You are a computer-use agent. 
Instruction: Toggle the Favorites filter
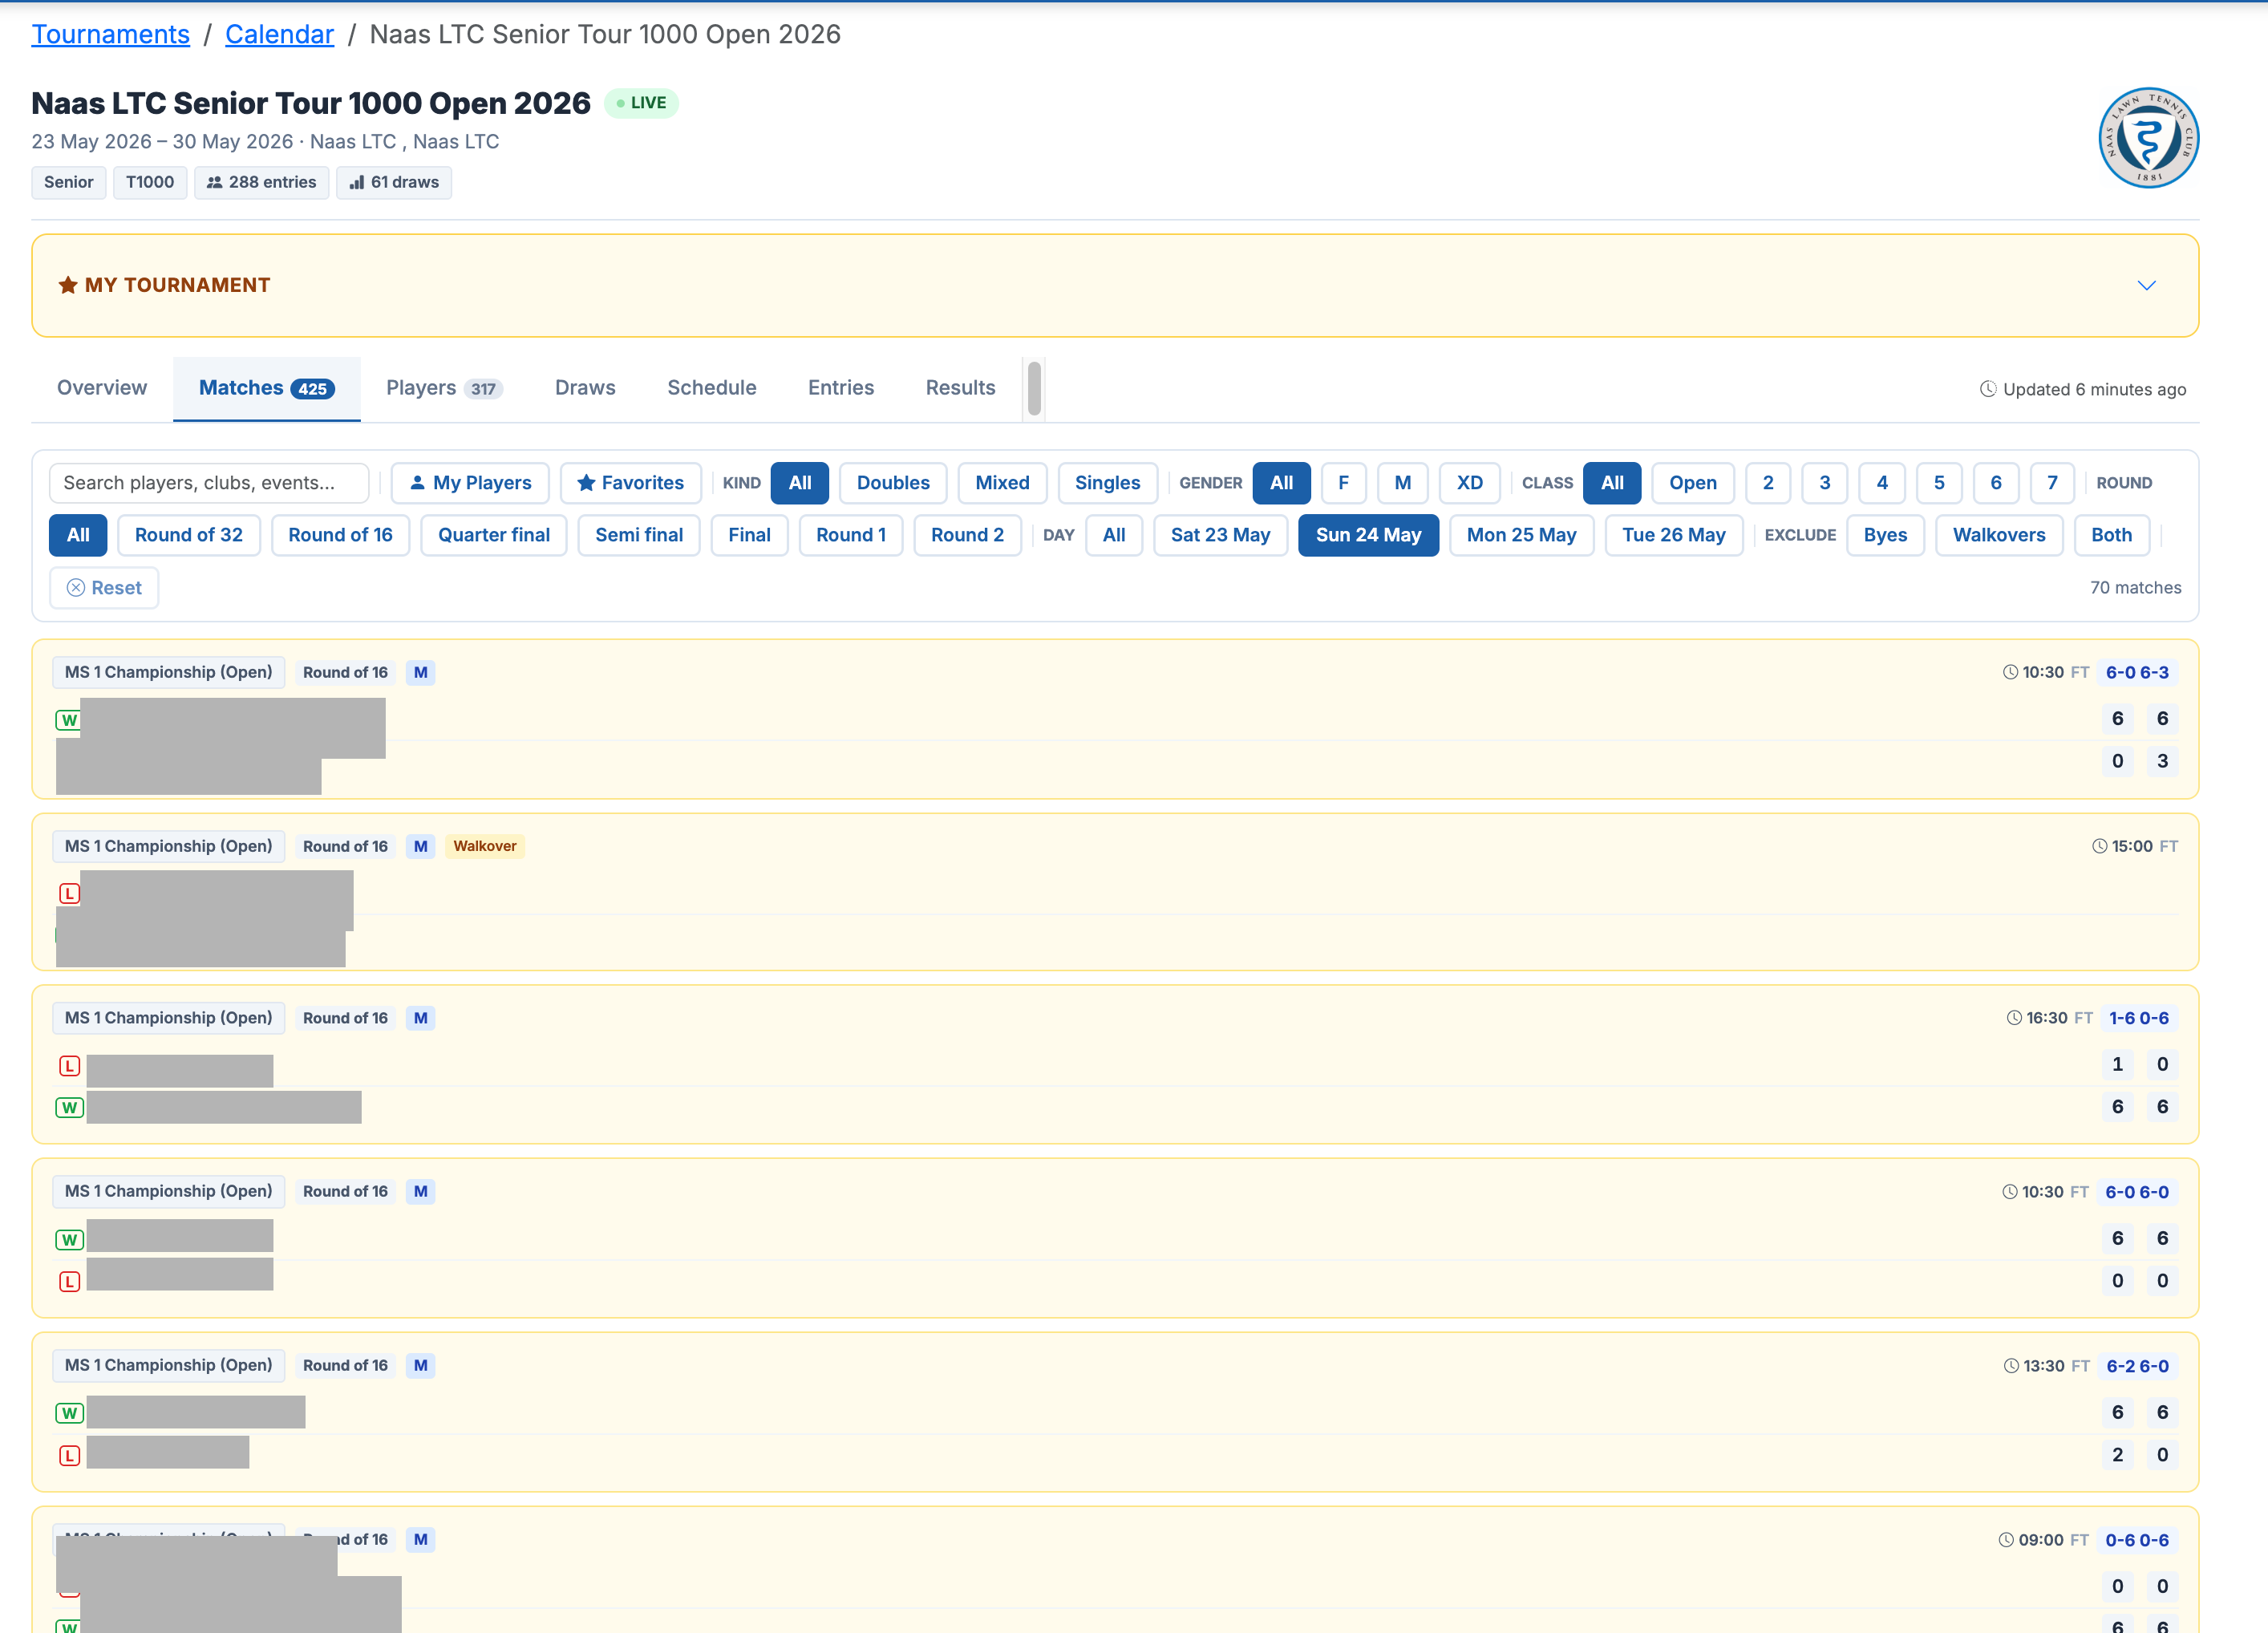click(631, 483)
